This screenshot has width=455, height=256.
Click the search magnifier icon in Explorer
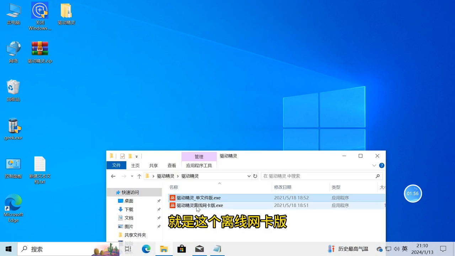click(x=378, y=176)
